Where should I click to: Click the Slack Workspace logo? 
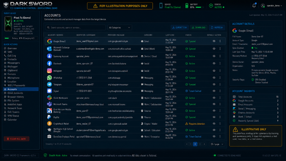pyautogui.click(x=49, y=98)
